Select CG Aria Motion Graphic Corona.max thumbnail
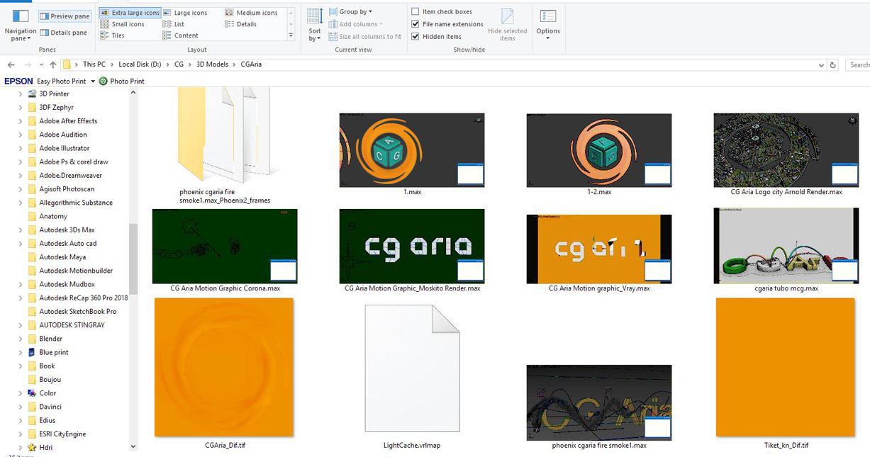 (x=225, y=246)
